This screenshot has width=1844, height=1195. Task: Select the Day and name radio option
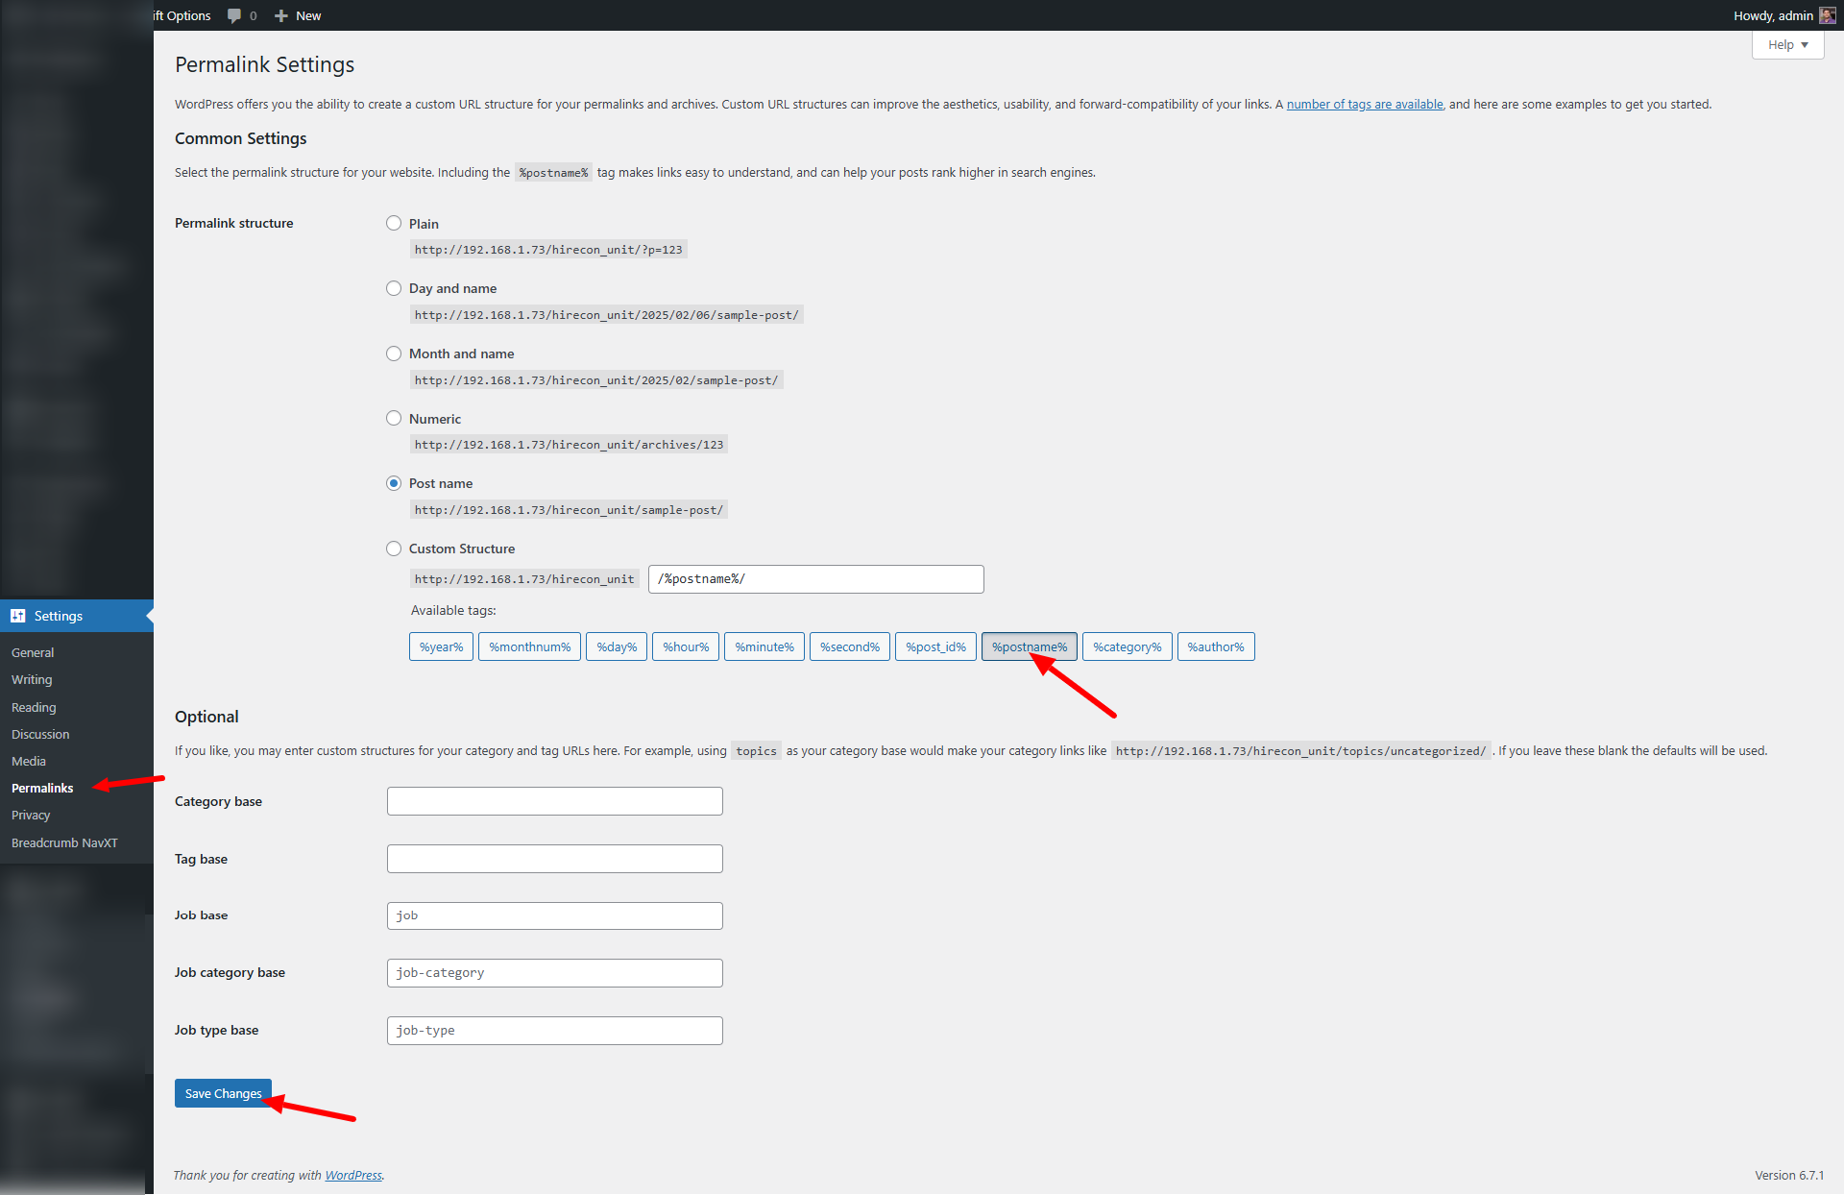click(394, 288)
